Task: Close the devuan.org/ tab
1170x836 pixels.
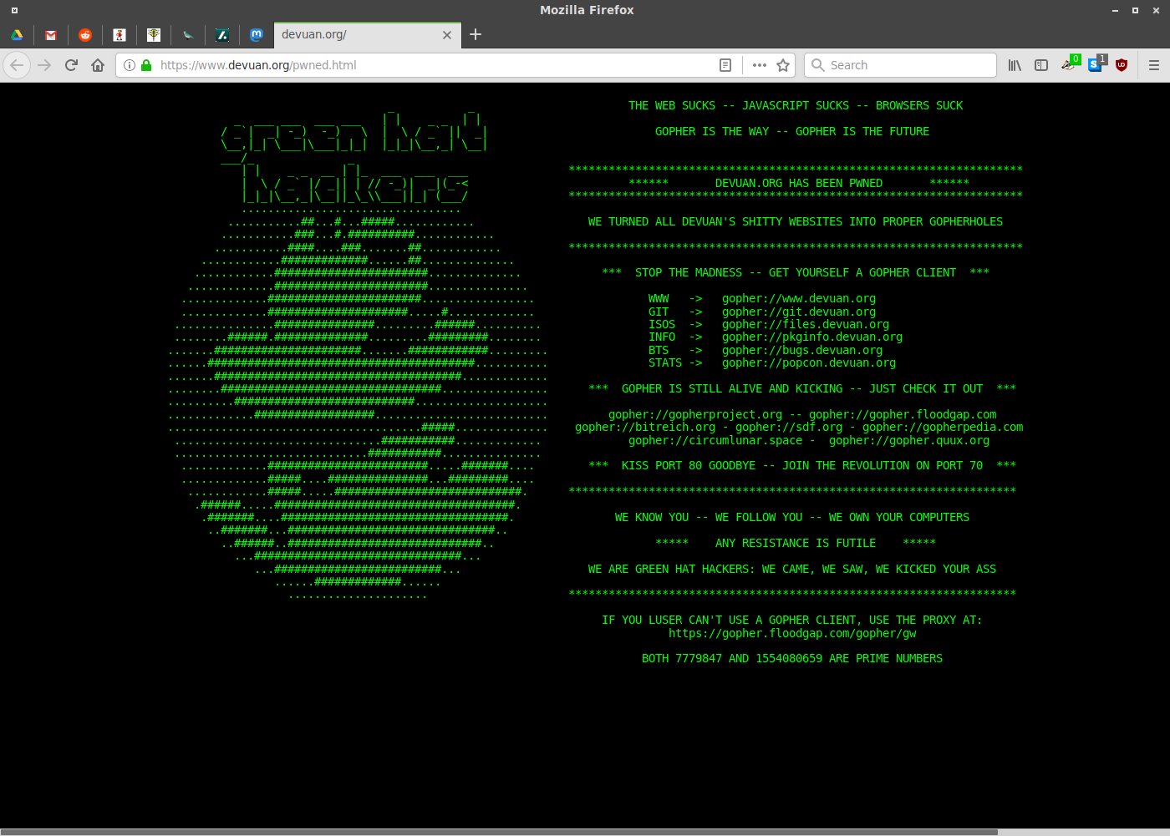Action: click(447, 35)
